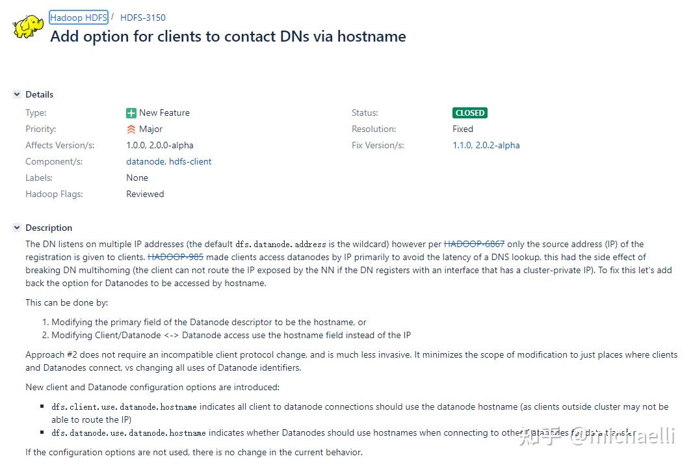Click the green Fixed resolution area
693x465 pixels.
pos(463,129)
